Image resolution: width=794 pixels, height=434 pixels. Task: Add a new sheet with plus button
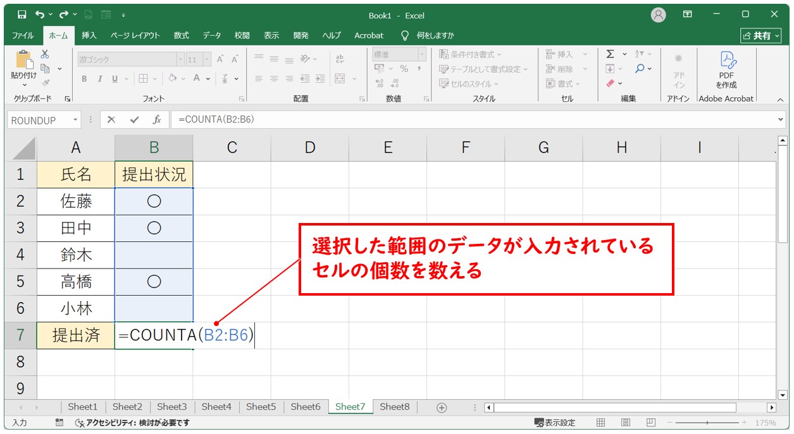tap(442, 407)
